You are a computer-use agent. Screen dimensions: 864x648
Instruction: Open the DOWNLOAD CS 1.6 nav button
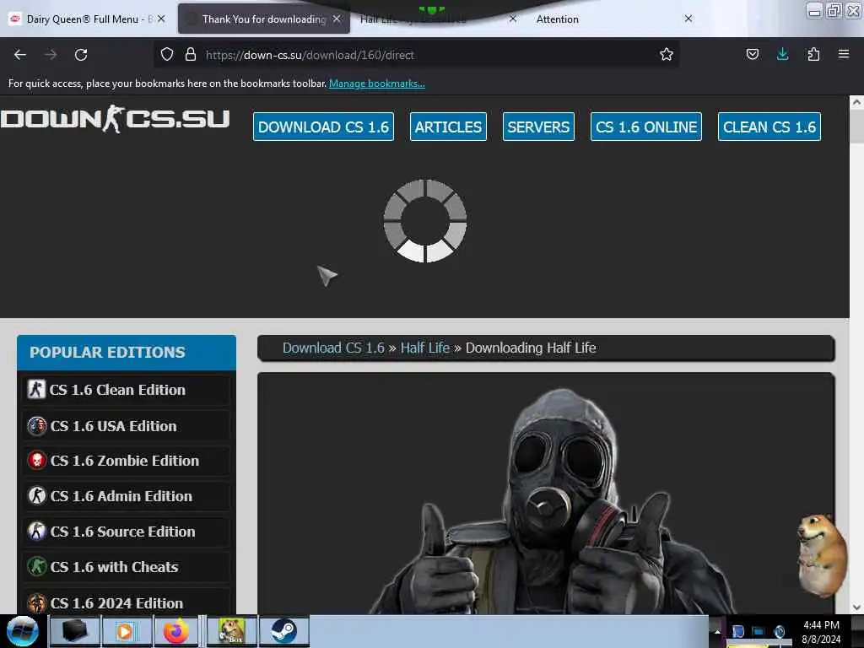pyautogui.click(x=323, y=127)
